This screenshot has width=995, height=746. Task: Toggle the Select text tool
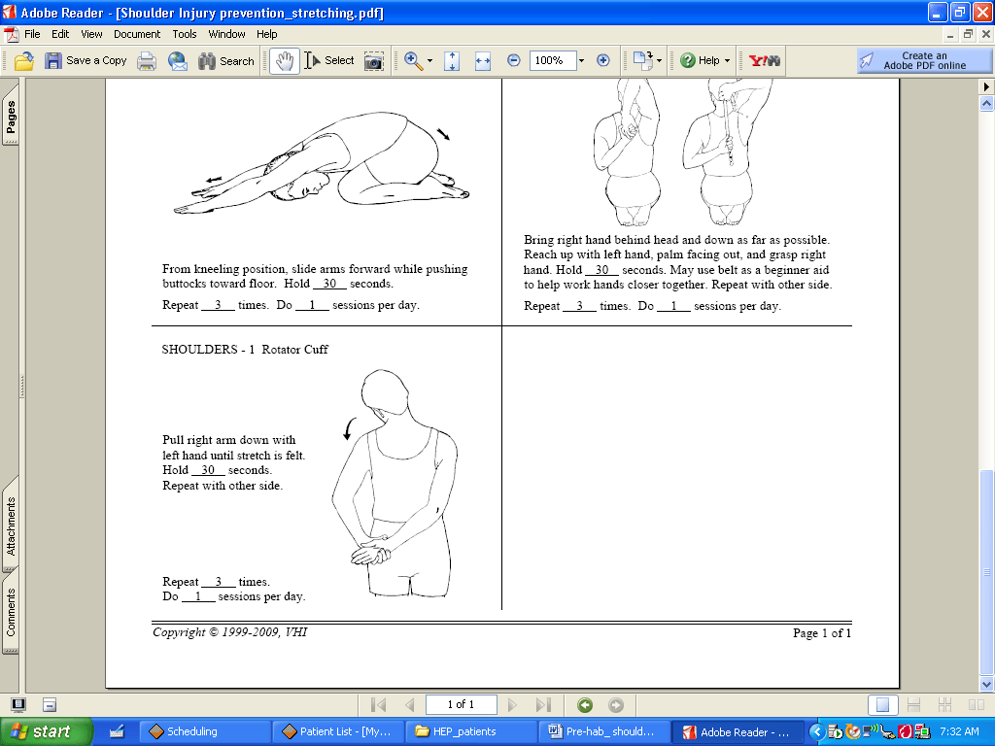click(x=329, y=61)
